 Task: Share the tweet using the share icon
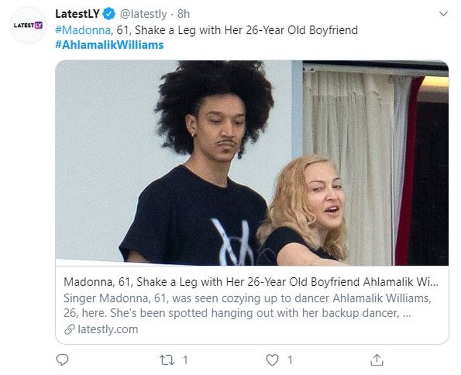click(x=376, y=360)
